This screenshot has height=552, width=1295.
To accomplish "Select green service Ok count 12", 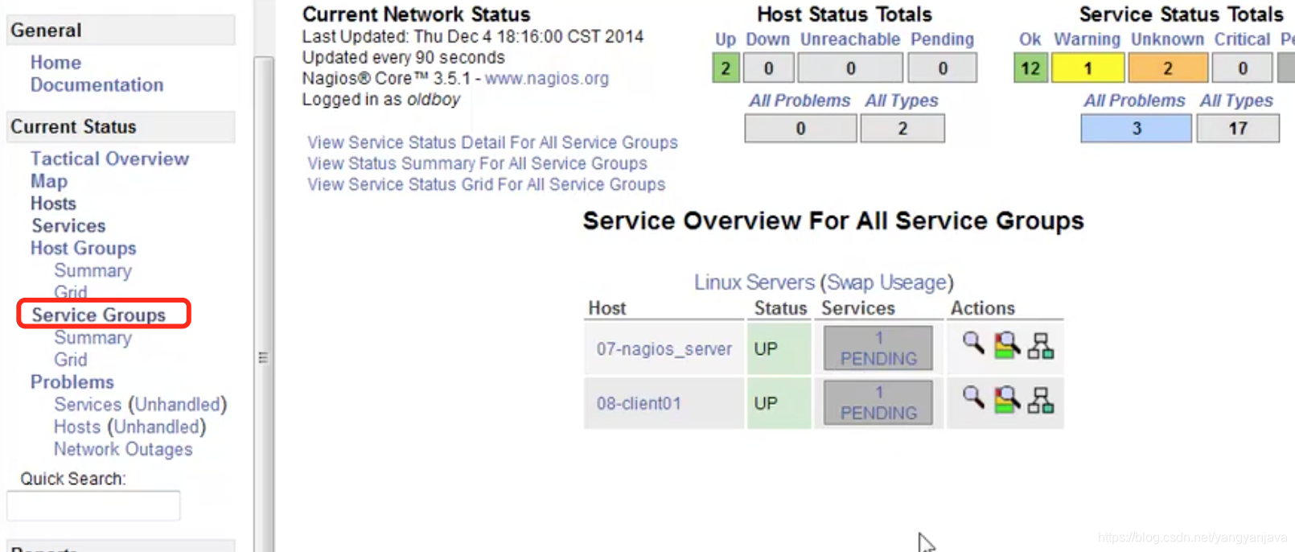I will coord(1030,68).
